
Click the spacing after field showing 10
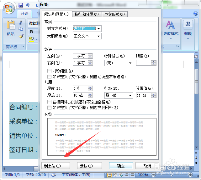tap(80, 95)
